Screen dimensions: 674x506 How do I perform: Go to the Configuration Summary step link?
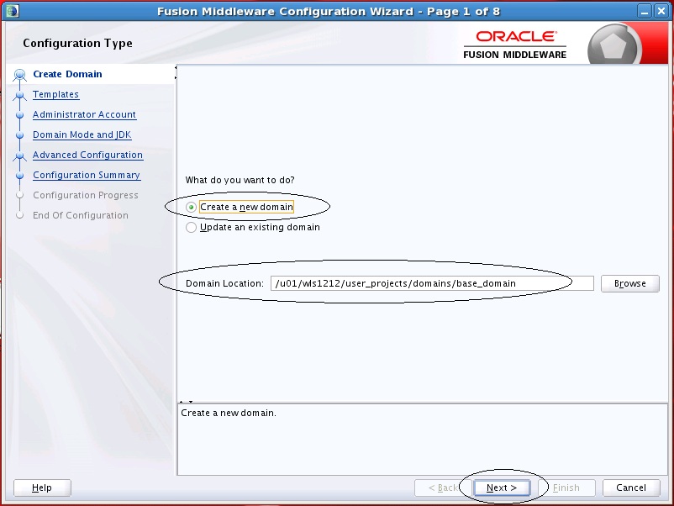pyautogui.click(x=87, y=175)
